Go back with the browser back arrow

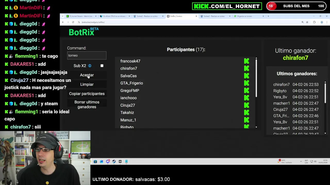(63, 22)
